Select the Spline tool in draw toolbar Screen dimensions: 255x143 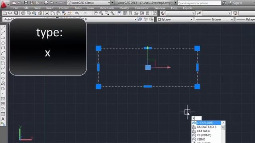(x=3, y=68)
